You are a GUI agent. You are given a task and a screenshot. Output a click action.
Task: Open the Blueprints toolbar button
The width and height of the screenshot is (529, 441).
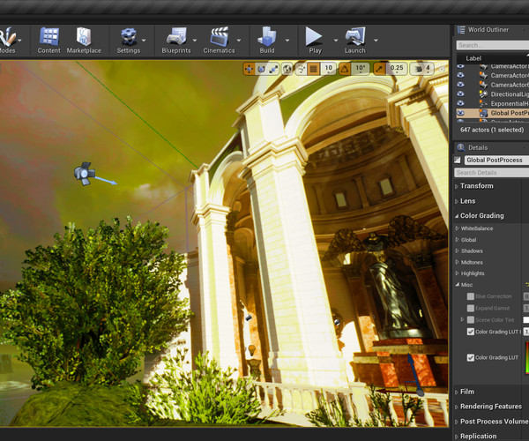coord(176,41)
